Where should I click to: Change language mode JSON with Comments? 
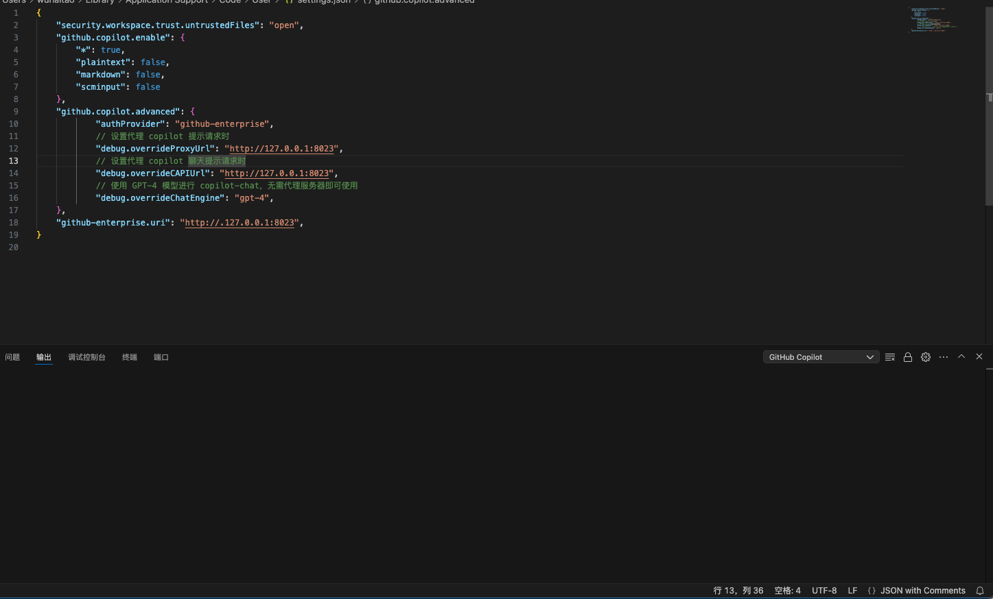click(916, 591)
